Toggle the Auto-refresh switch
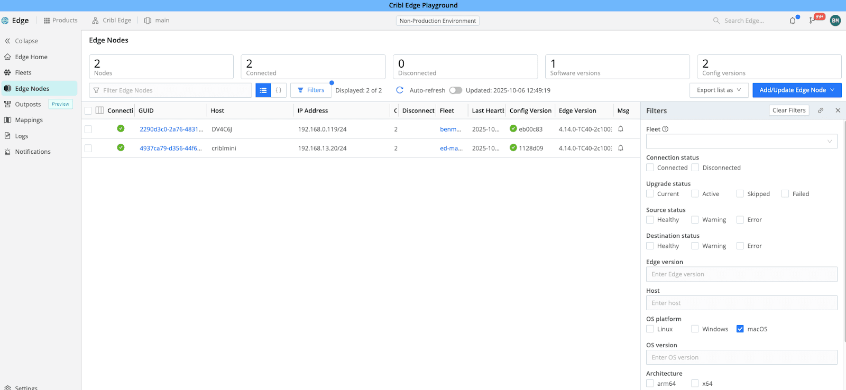This screenshot has width=846, height=390. (x=455, y=90)
